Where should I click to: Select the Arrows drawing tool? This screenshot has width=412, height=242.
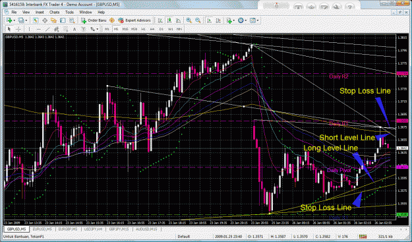[92, 29]
